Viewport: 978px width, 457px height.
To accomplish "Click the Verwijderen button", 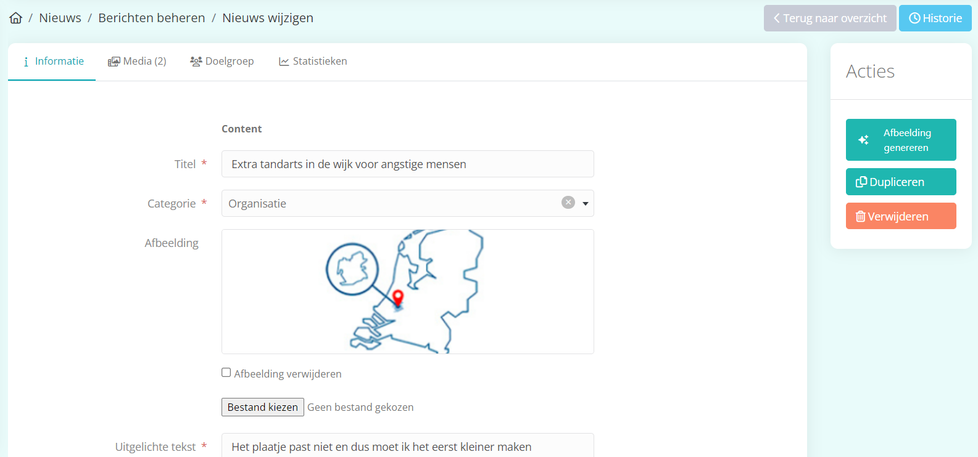I will pos(901,216).
